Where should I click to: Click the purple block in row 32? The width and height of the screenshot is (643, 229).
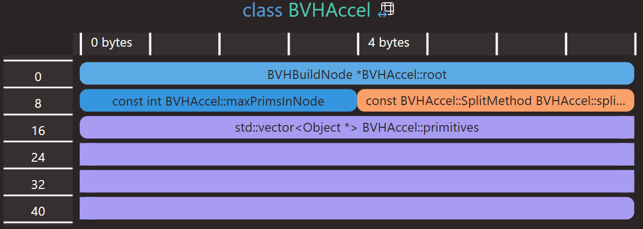357,182
